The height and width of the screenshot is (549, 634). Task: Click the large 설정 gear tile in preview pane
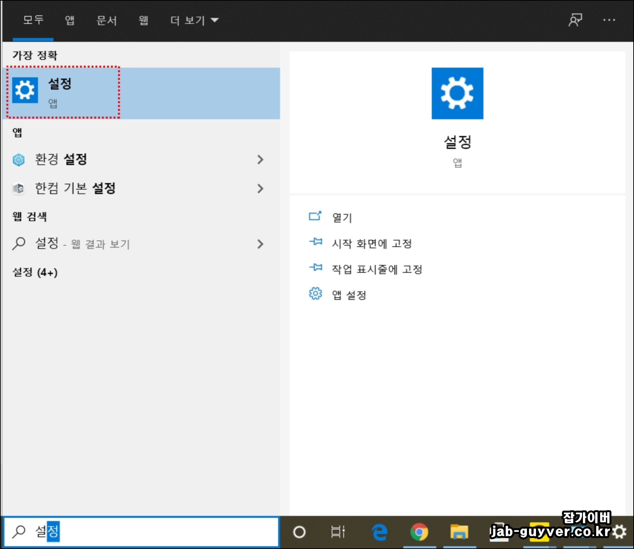pyautogui.click(x=457, y=93)
